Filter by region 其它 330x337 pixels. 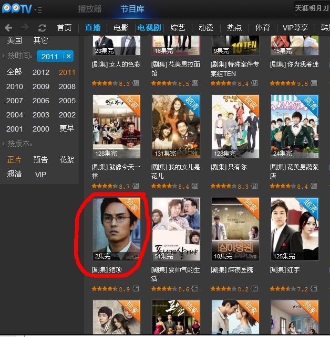coord(40,40)
